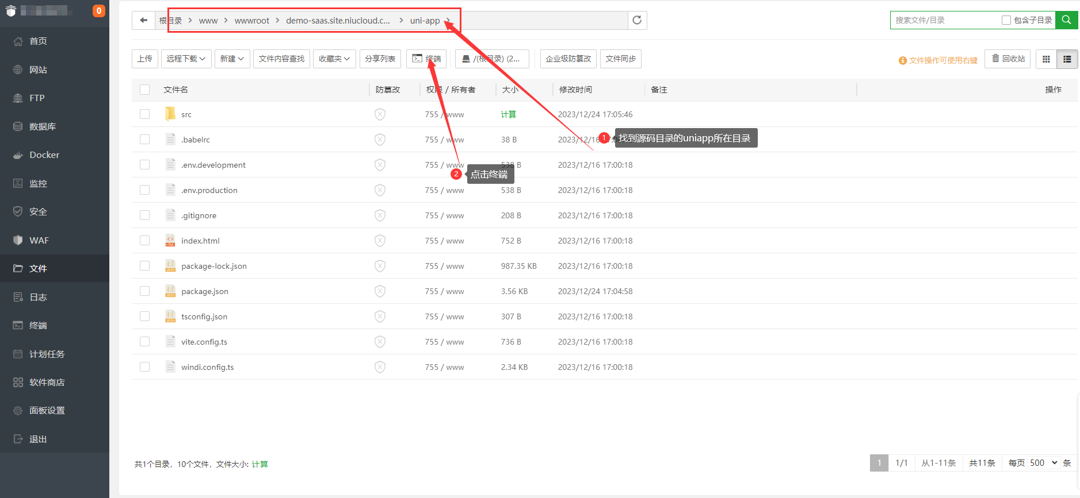Switch to grid icon view
The image size is (1080, 498).
[x=1046, y=59]
